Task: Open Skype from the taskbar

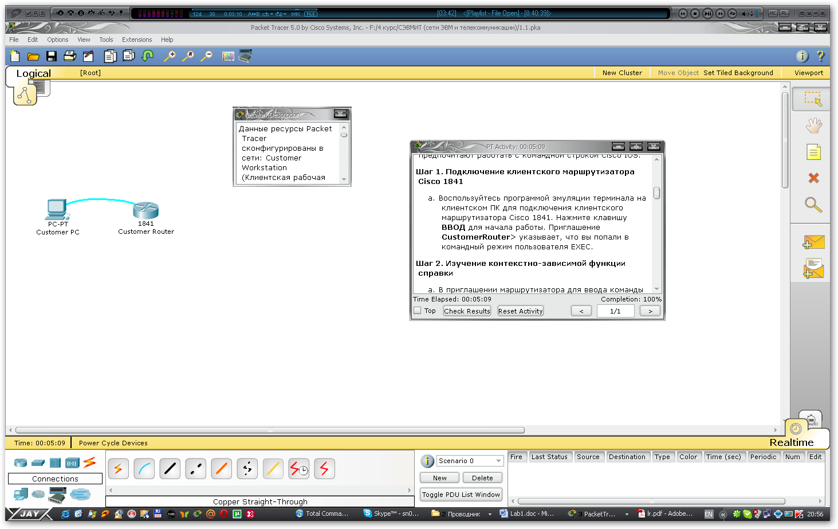Action: (391, 514)
